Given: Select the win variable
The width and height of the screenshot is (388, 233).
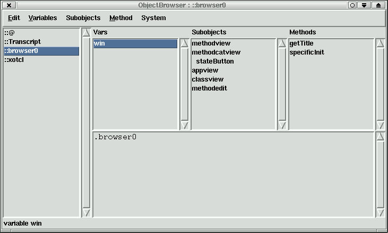Looking at the screenshot, I should 135,44.
